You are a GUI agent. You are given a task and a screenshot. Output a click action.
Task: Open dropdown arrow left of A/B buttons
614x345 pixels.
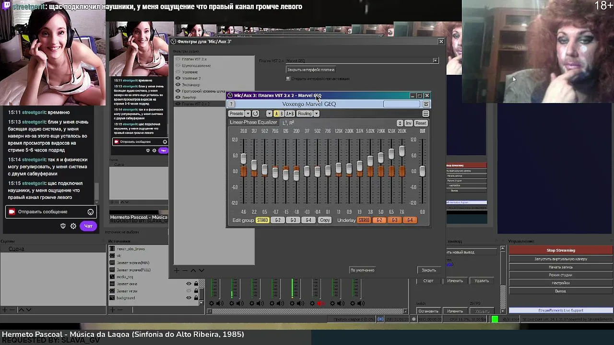tap(269, 114)
